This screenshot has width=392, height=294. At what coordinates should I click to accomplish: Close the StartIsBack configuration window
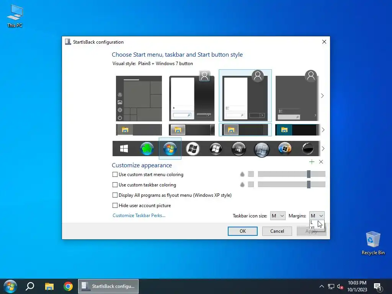coord(324,42)
